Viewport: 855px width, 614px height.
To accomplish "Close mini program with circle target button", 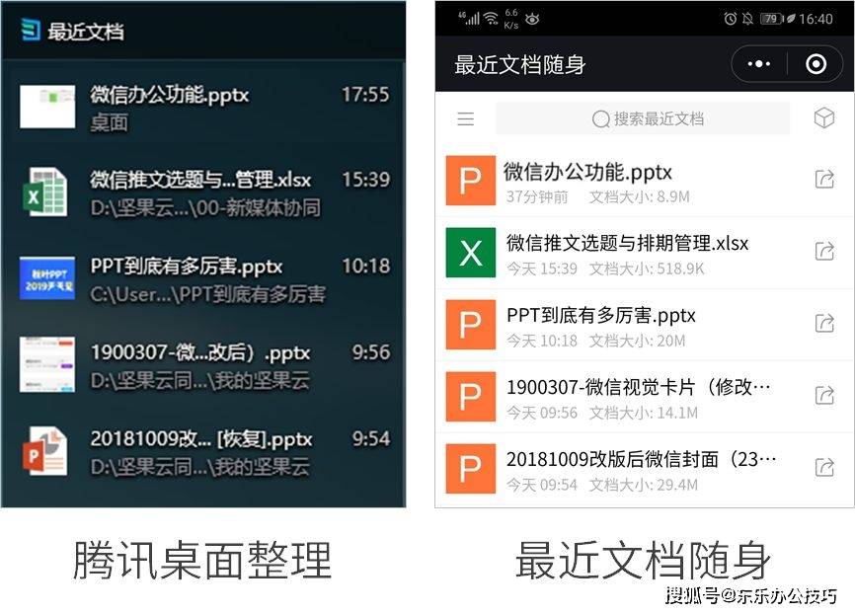I will pyautogui.click(x=816, y=64).
